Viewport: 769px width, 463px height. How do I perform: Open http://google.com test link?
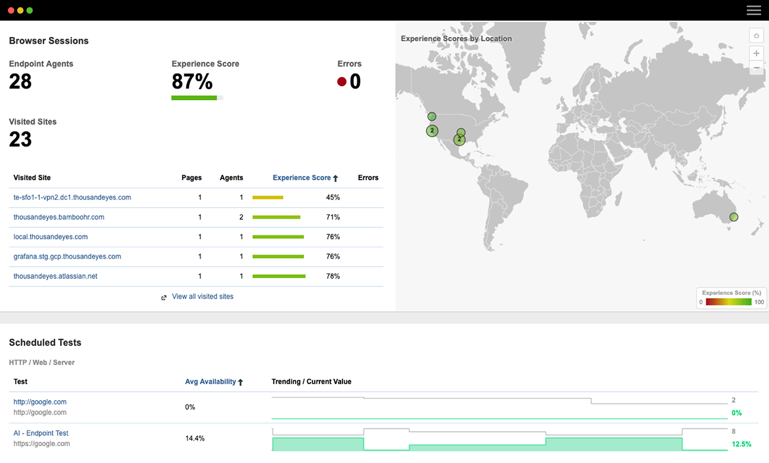click(40, 402)
